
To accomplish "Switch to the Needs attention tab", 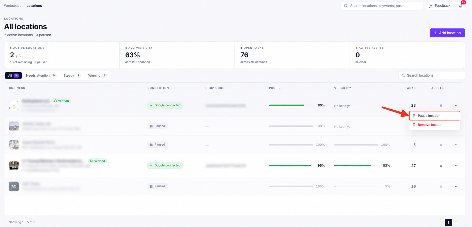I will (41, 76).
